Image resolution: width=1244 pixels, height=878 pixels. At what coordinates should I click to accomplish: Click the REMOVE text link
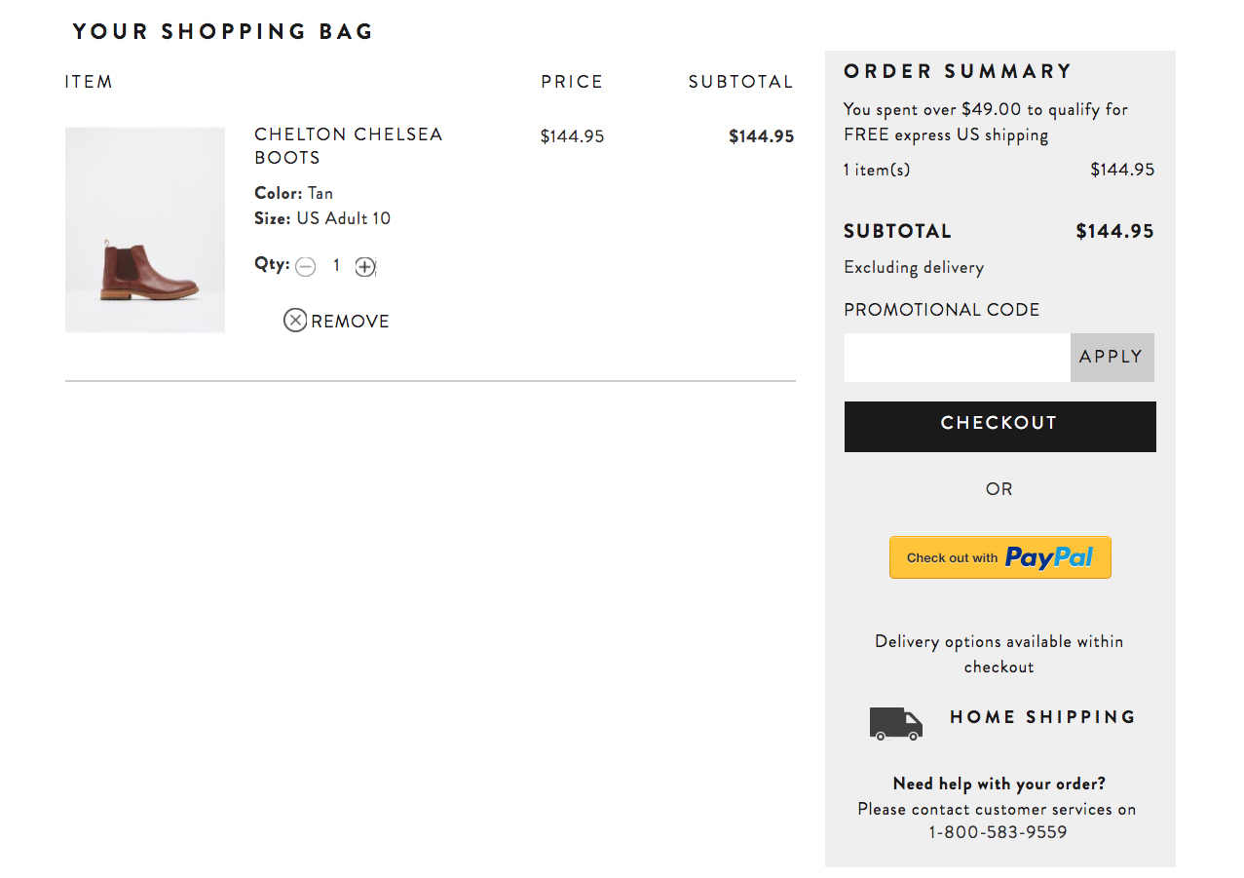[x=350, y=322]
